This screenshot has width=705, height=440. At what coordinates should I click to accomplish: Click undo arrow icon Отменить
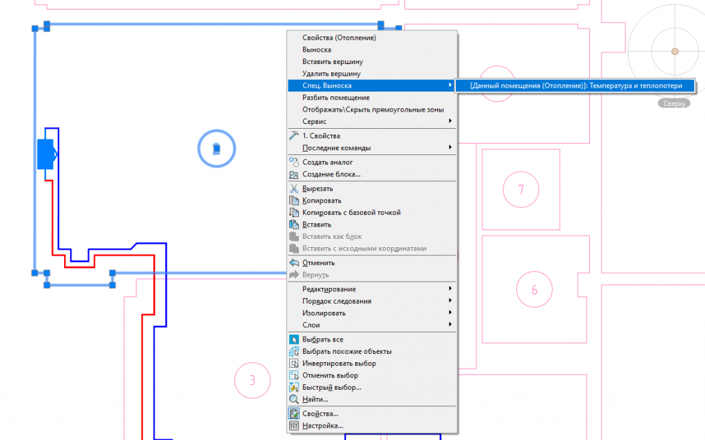293,263
